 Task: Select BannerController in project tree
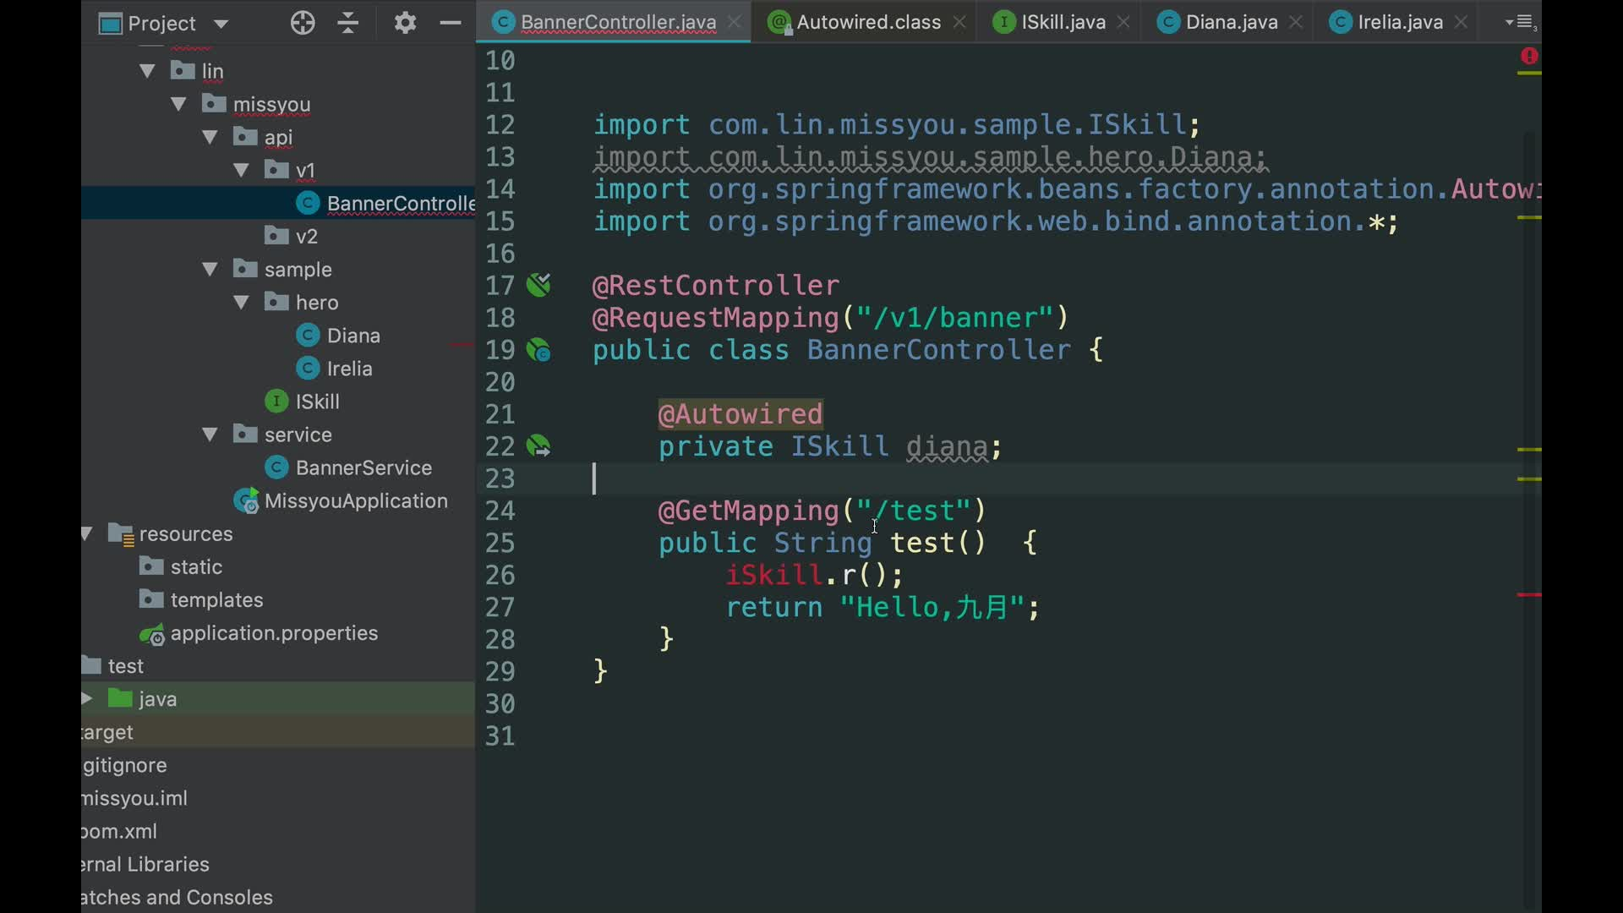[x=279, y=204]
